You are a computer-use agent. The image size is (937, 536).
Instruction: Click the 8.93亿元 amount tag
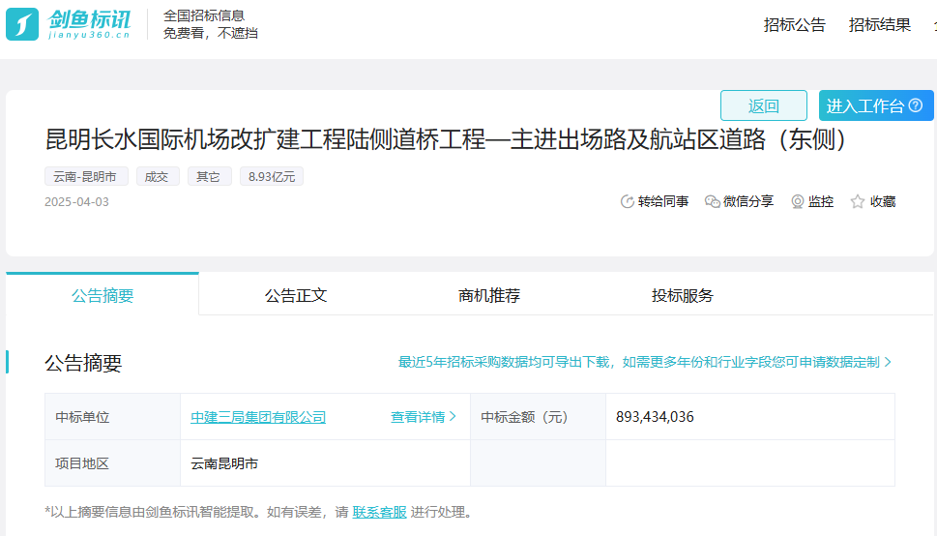(273, 176)
